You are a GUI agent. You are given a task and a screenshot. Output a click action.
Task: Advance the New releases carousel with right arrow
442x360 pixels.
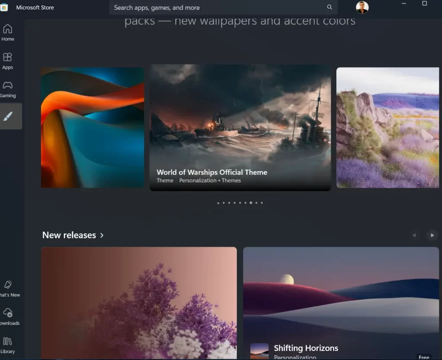[x=432, y=235]
